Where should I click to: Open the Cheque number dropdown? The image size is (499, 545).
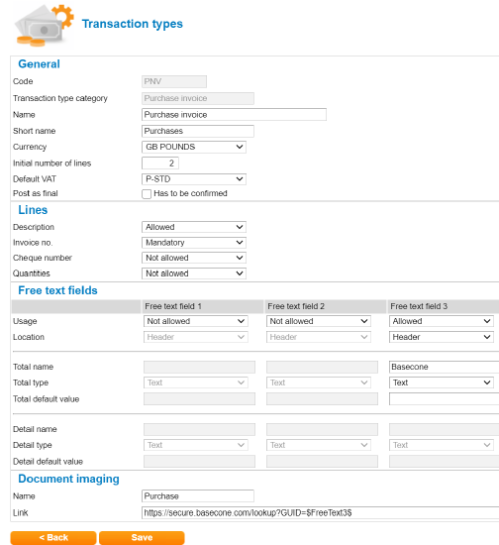[x=194, y=258]
